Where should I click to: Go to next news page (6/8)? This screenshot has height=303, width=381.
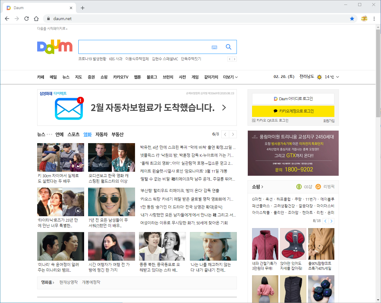(x=233, y=134)
